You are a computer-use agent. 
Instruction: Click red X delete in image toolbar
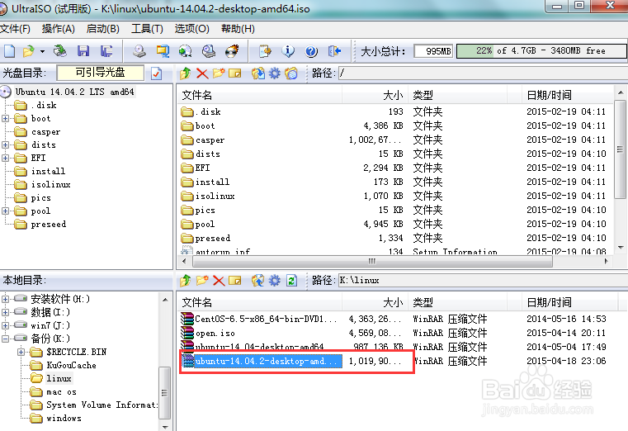(202, 73)
